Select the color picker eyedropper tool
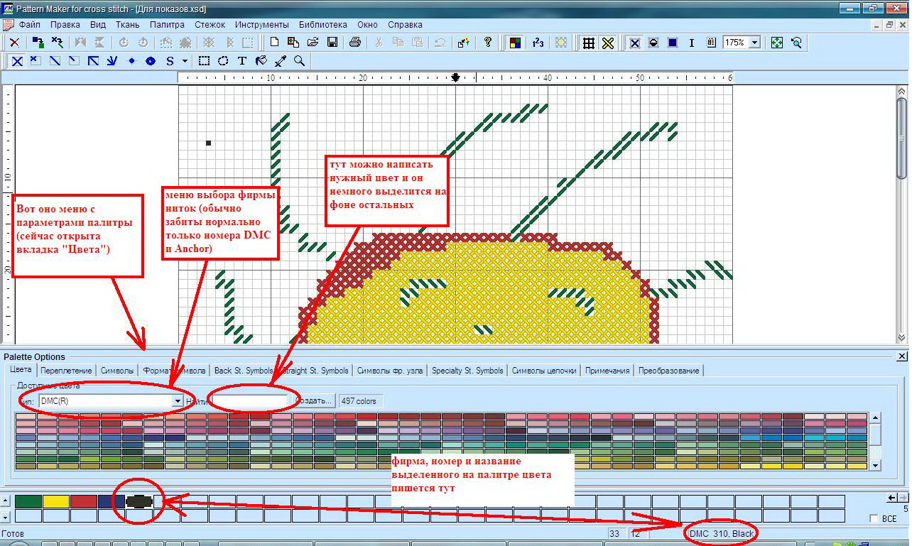912x546 pixels. [x=281, y=61]
